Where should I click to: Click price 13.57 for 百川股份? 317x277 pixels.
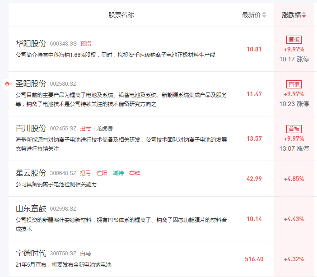[254, 138]
